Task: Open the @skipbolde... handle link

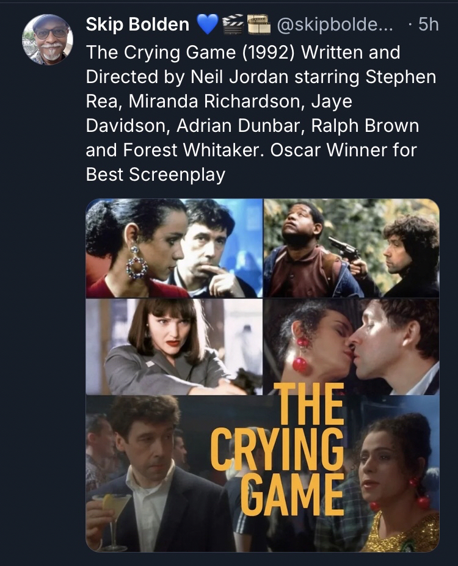Action: 335,24
